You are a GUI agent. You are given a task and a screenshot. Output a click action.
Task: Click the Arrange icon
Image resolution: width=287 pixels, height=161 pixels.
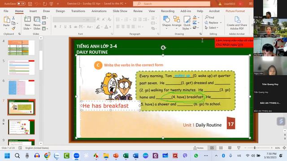click(177, 19)
